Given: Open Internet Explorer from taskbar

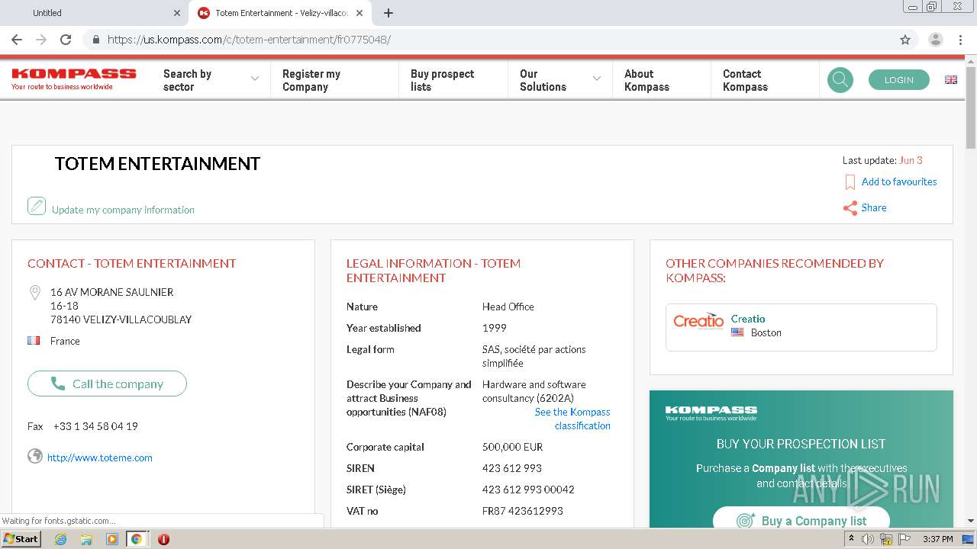Looking at the screenshot, I should click(60, 539).
